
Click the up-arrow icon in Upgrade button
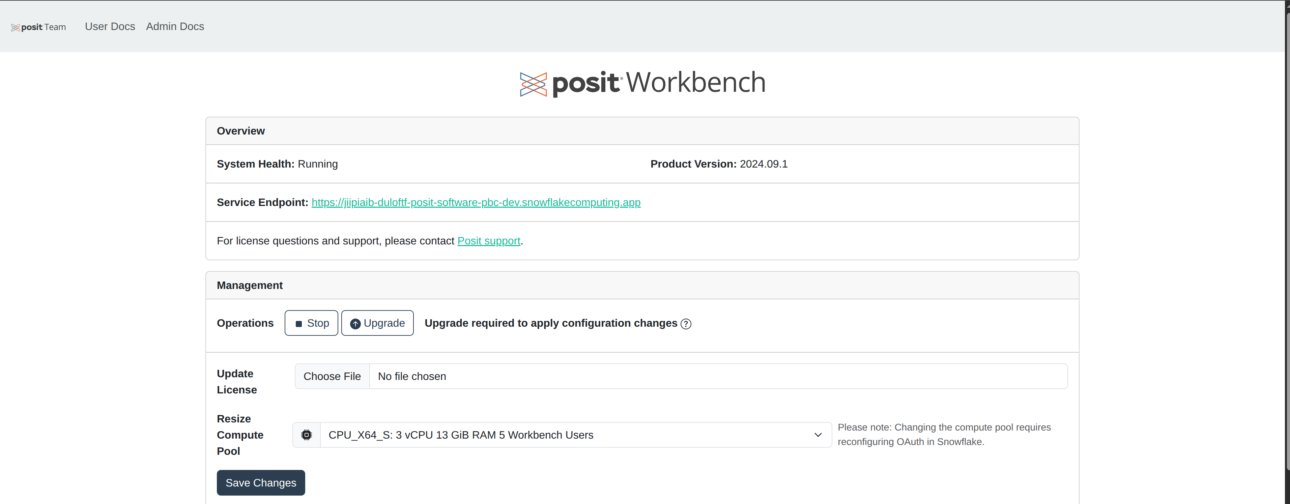(x=355, y=324)
